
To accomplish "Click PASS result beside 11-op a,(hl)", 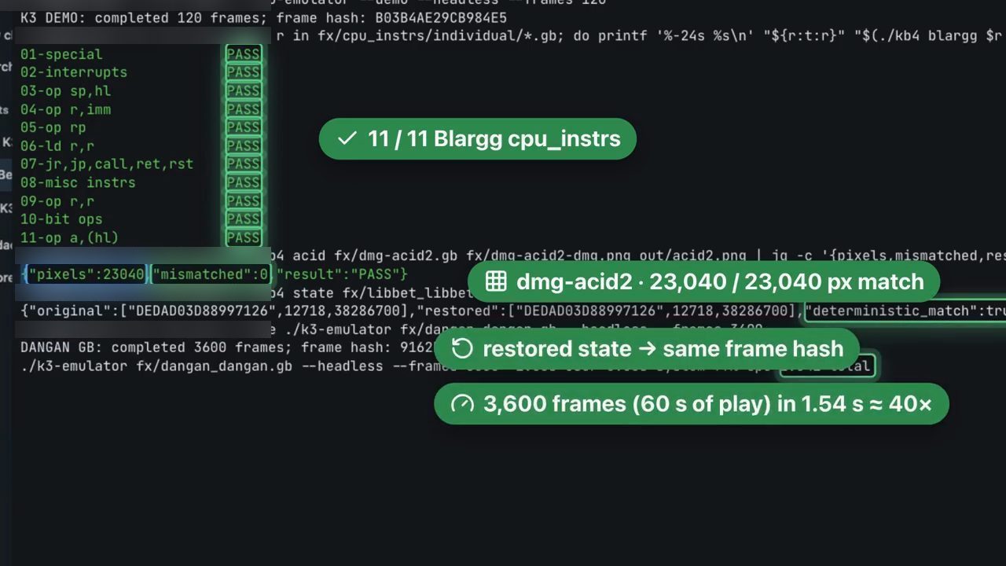I will [243, 237].
